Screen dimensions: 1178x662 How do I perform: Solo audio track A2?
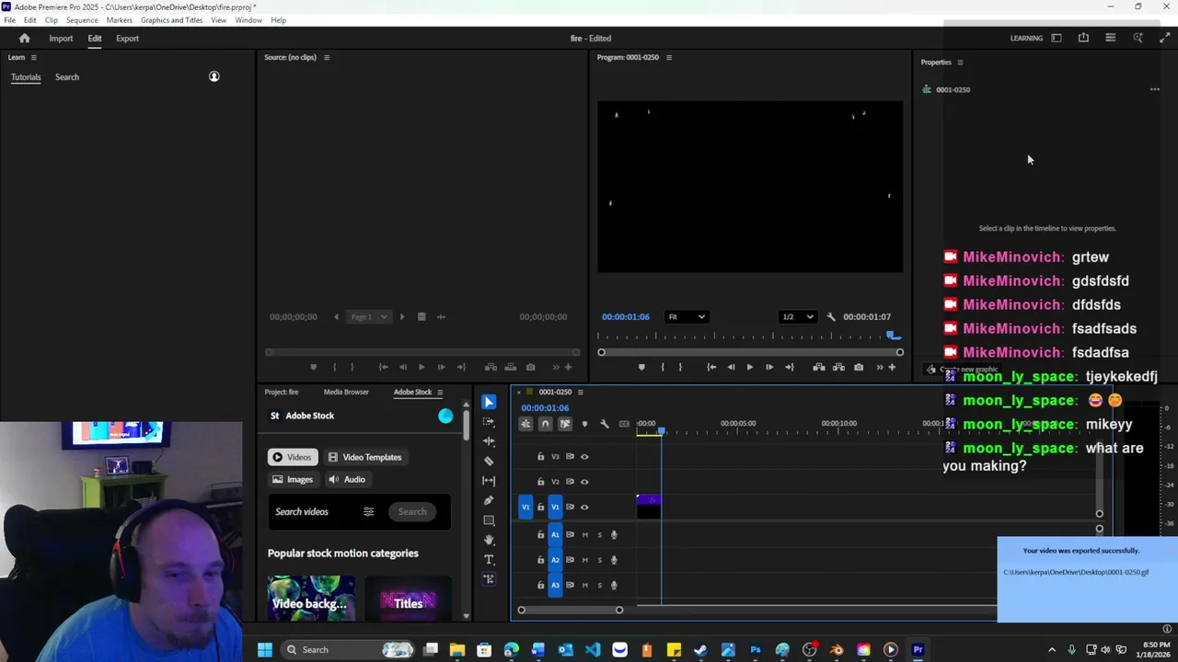pos(599,560)
